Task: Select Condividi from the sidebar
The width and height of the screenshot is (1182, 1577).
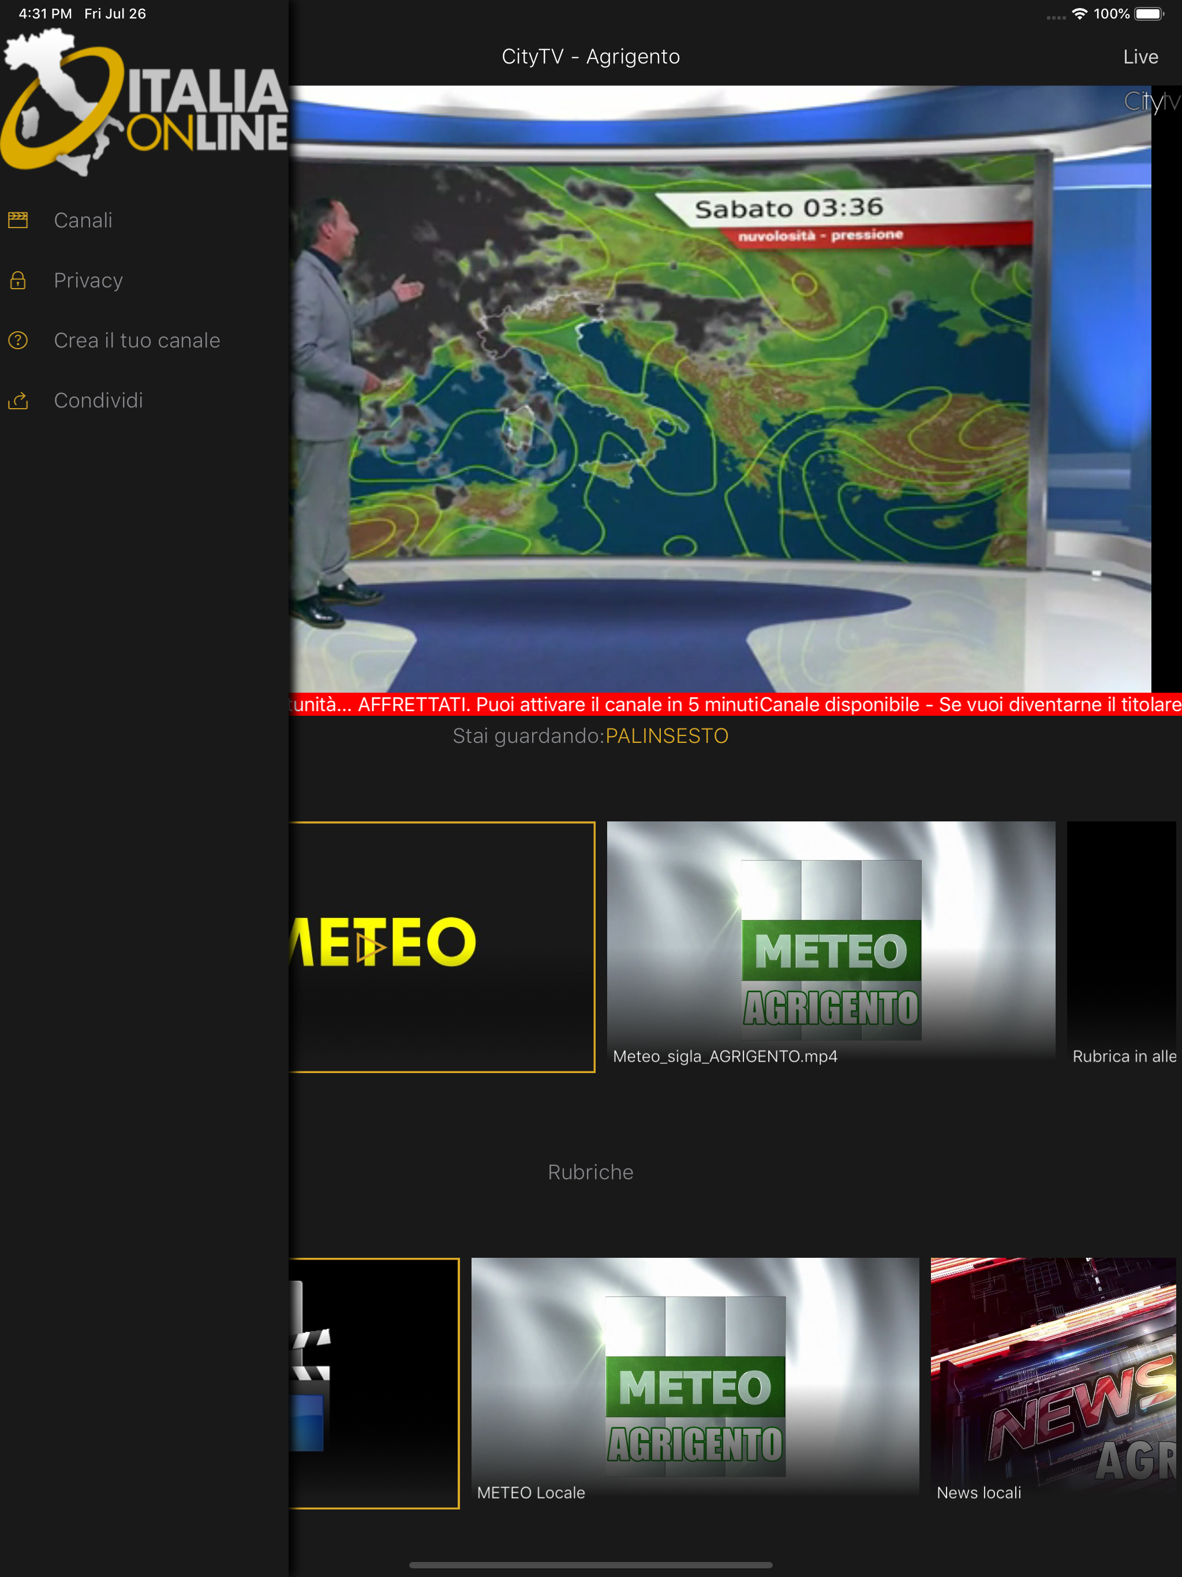Action: [x=144, y=401]
